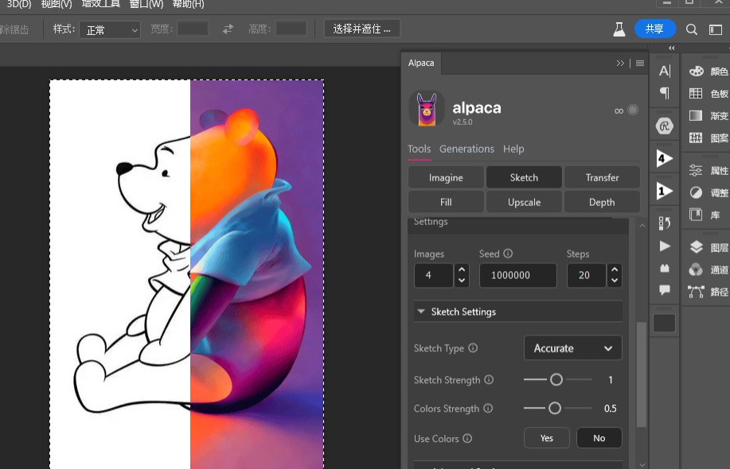
Task: Open the 帮助(H) menu
Action: click(188, 4)
